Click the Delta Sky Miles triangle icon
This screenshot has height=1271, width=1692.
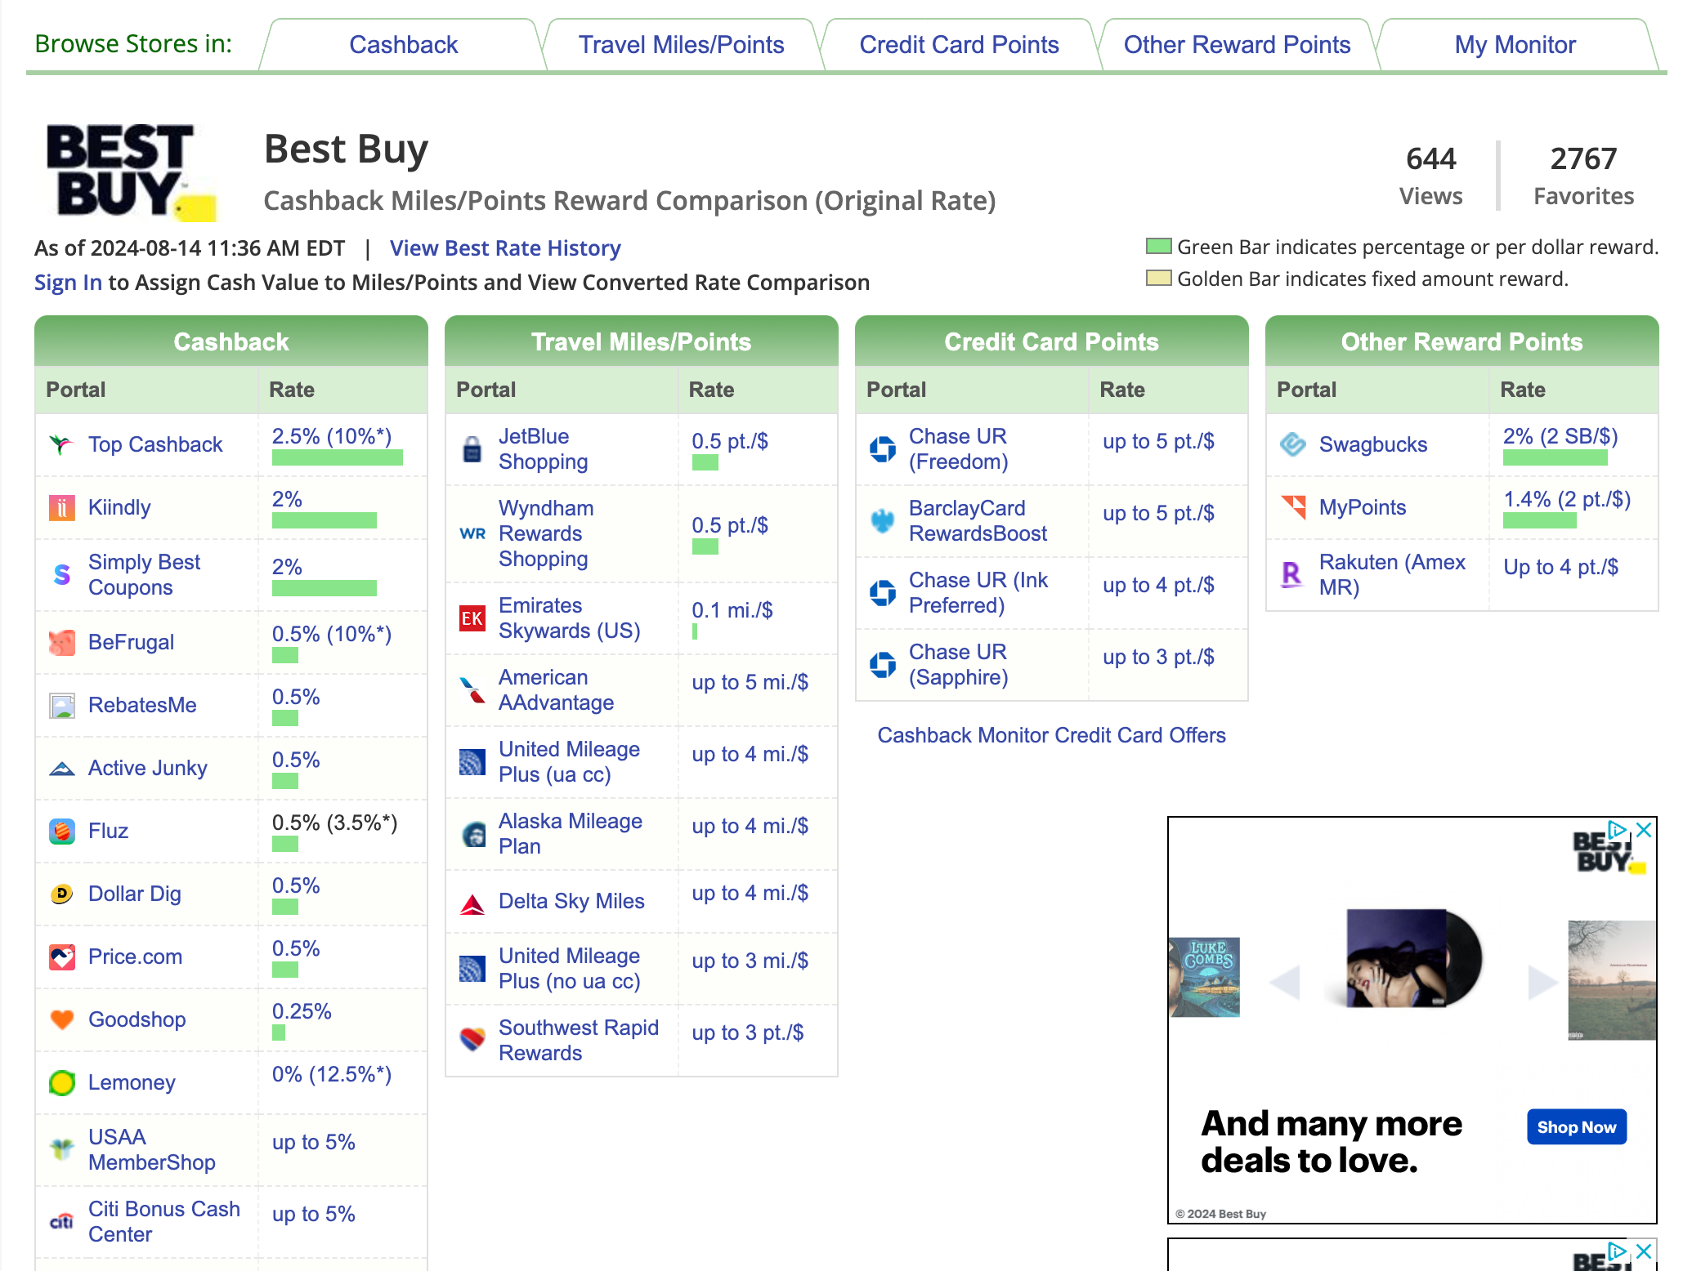472,903
